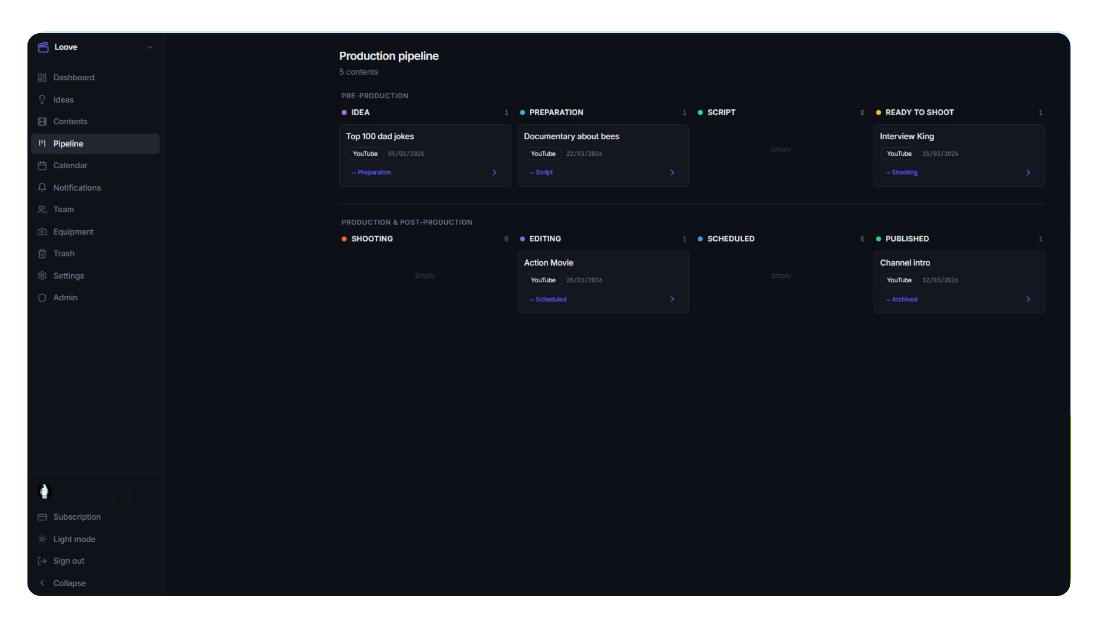This screenshot has height=620, width=1102.
Task: Click the Preparation link on Top 100 dad jokes
Action: (371, 172)
